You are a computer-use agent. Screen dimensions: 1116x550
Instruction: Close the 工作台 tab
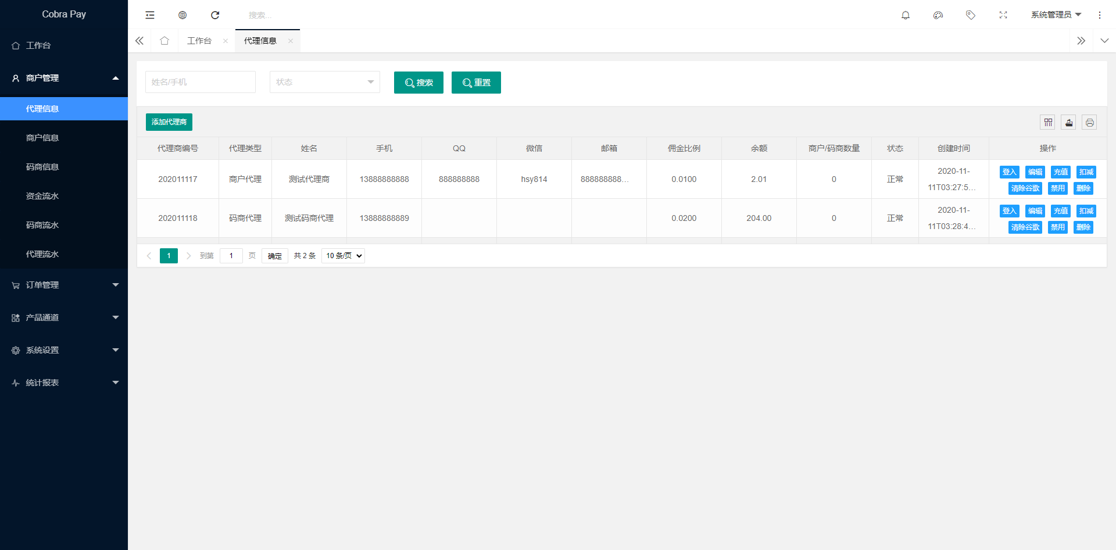[226, 41]
